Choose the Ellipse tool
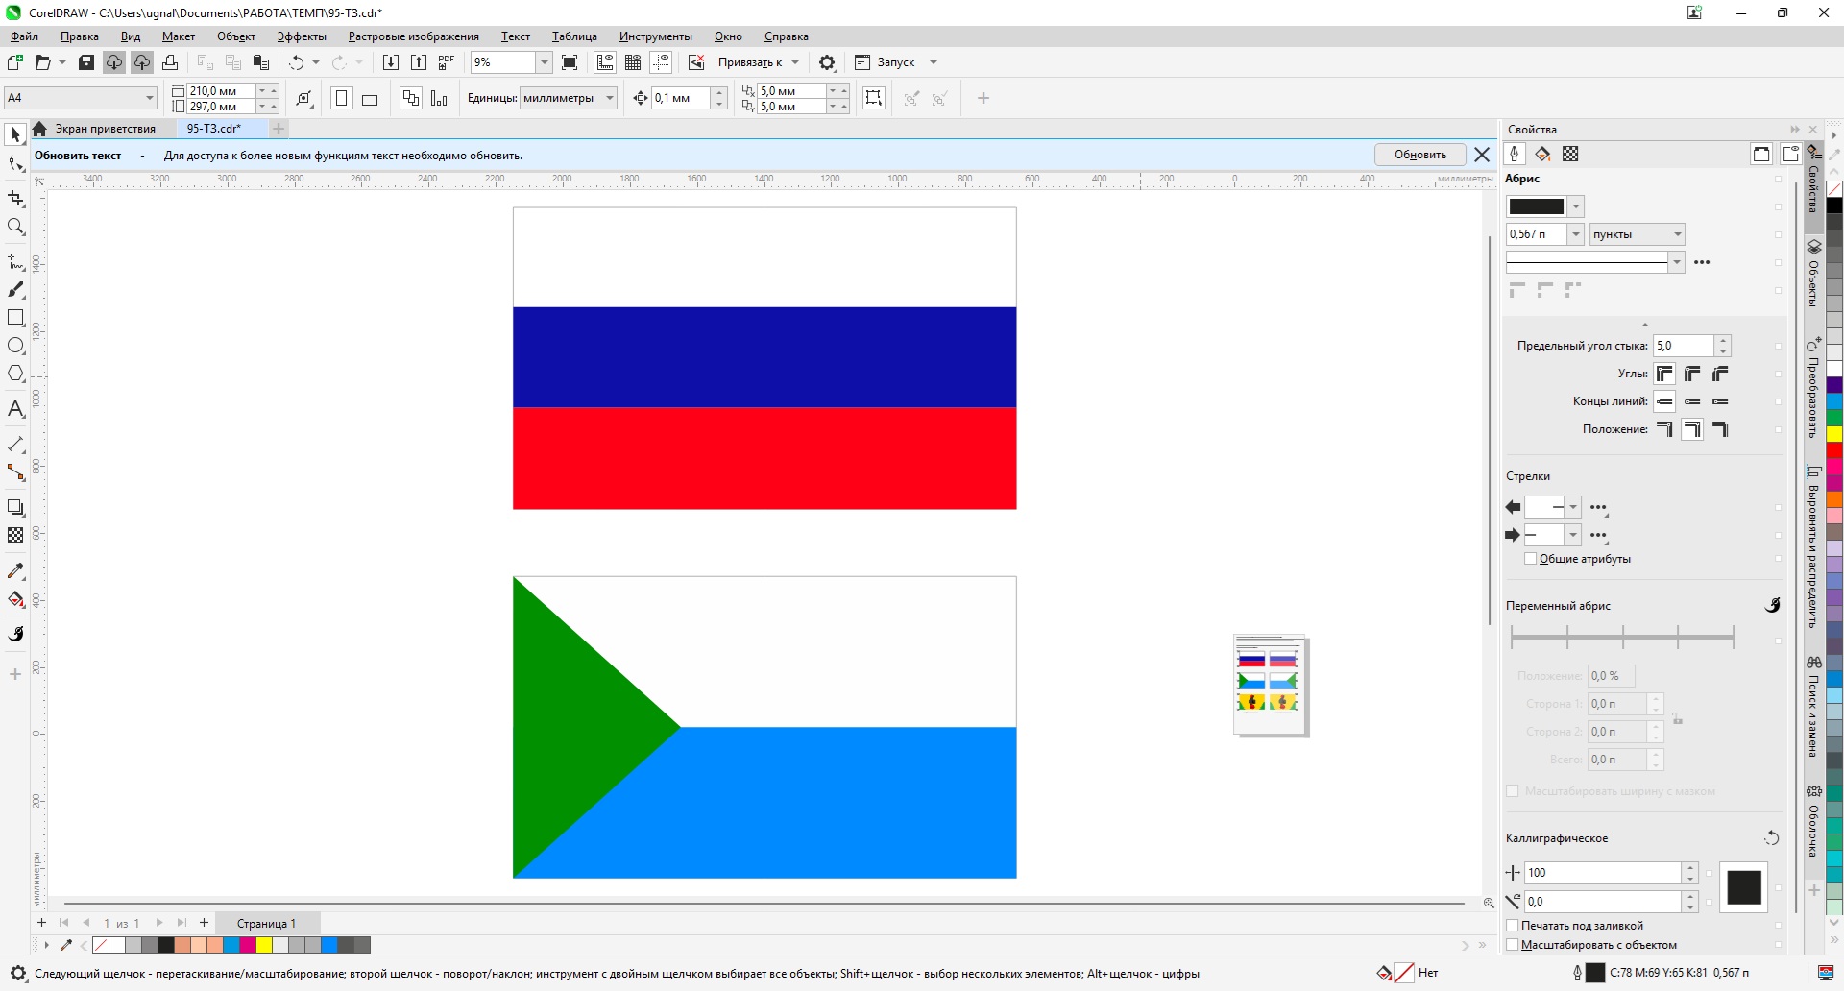This screenshot has width=1844, height=991. [x=15, y=346]
